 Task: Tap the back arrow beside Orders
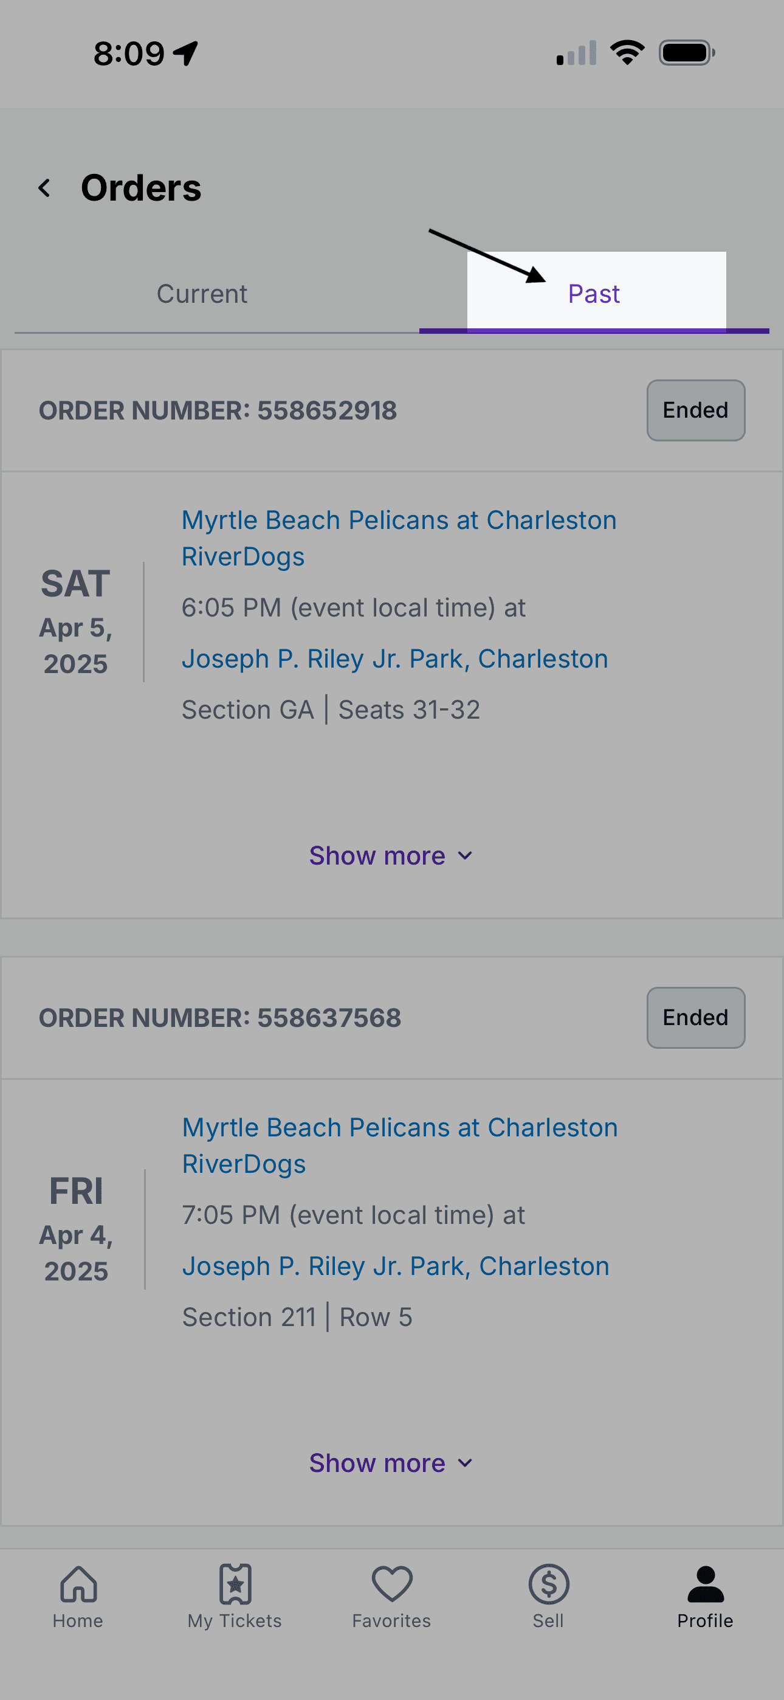coord(44,188)
